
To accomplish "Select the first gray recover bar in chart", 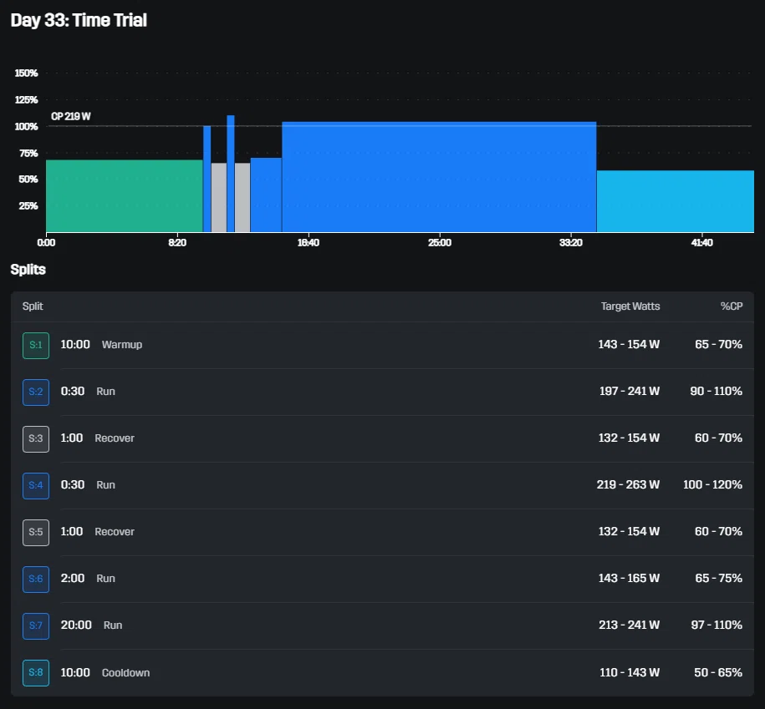I will pyautogui.click(x=218, y=197).
